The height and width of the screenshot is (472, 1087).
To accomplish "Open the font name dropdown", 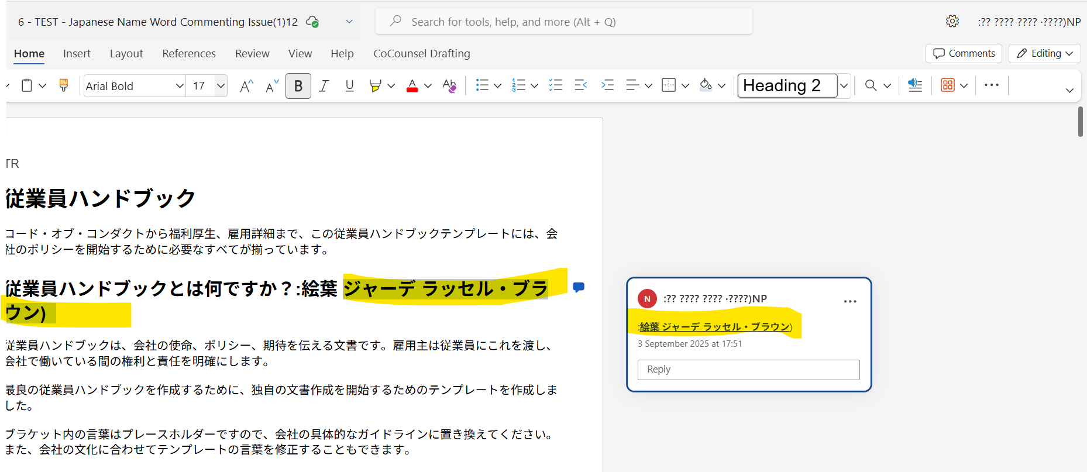I will (180, 86).
